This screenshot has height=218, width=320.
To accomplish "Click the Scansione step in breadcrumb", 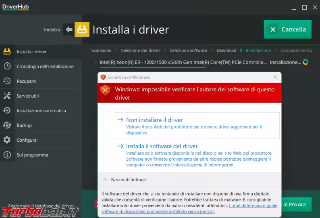I will point(102,50).
